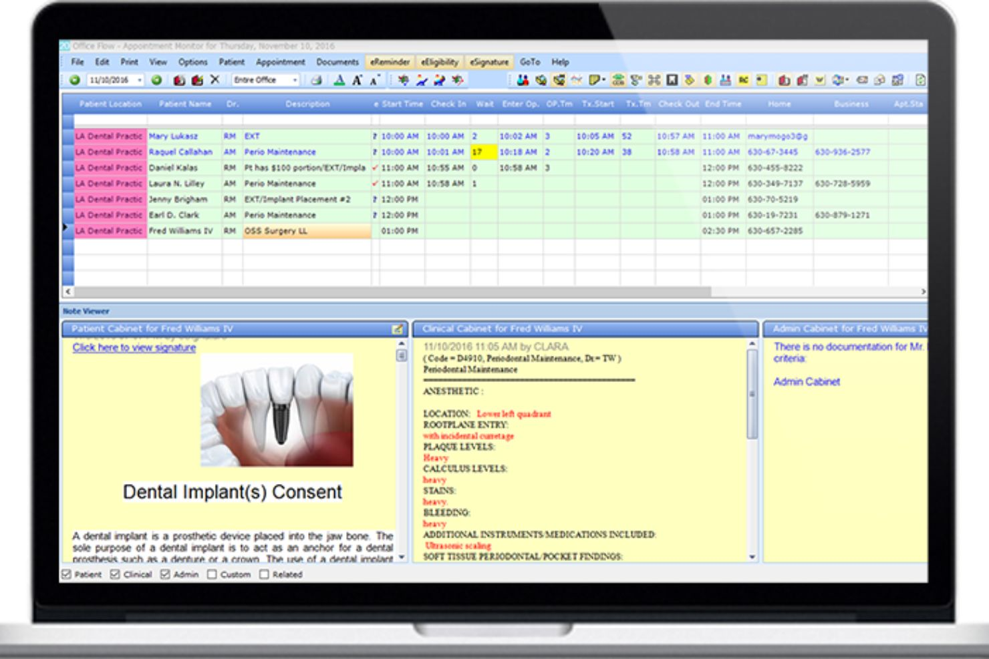The image size is (989, 659).
Task: Click the red folder icon with a pencil
Action: [197, 80]
